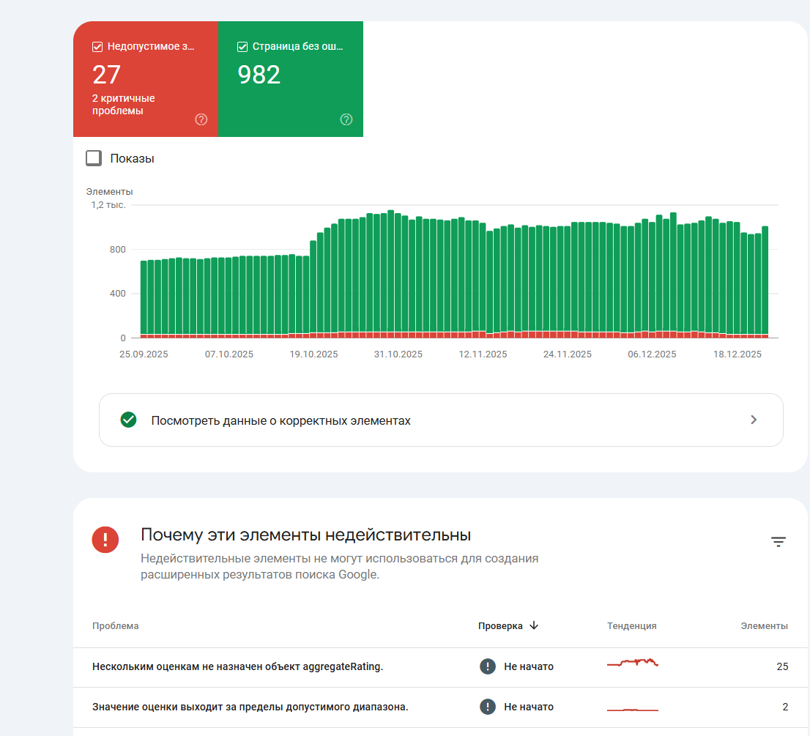
Task: Open the aggregateRating issue row
Action: coord(441,666)
